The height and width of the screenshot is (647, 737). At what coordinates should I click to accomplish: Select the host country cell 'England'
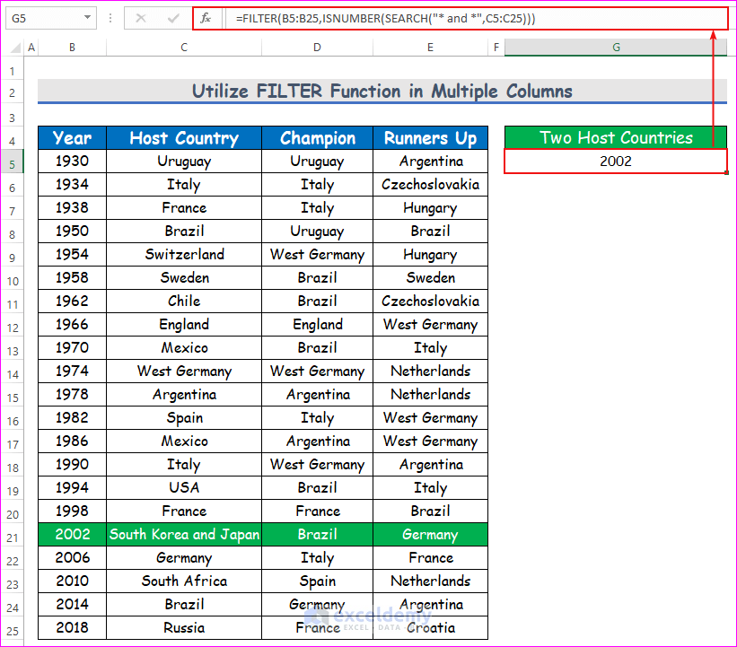click(184, 324)
